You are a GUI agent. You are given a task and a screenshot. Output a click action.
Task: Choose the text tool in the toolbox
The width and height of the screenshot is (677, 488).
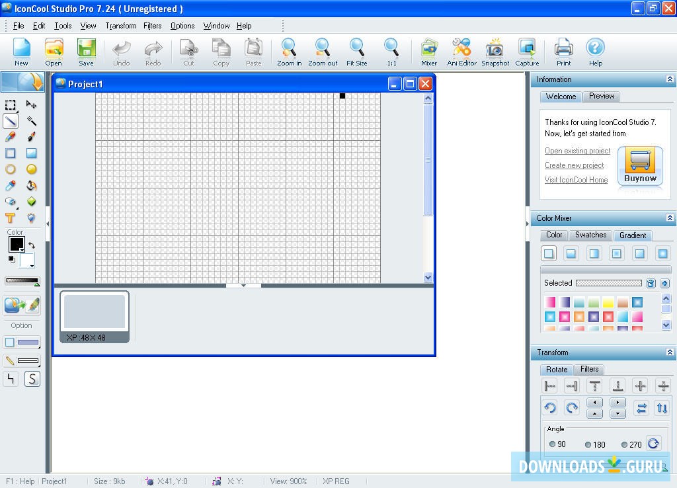(x=11, y=218)
